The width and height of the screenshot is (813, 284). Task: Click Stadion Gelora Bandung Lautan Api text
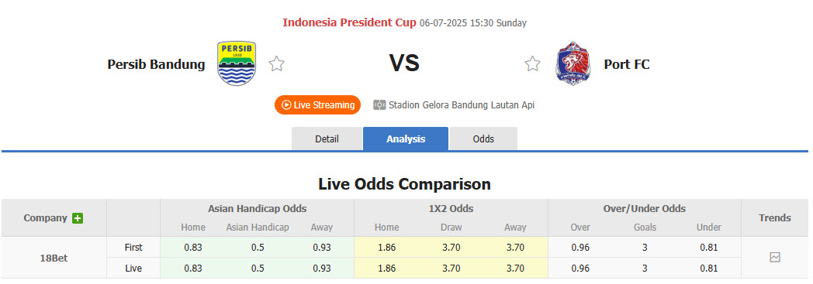click(x=462, y=105)
